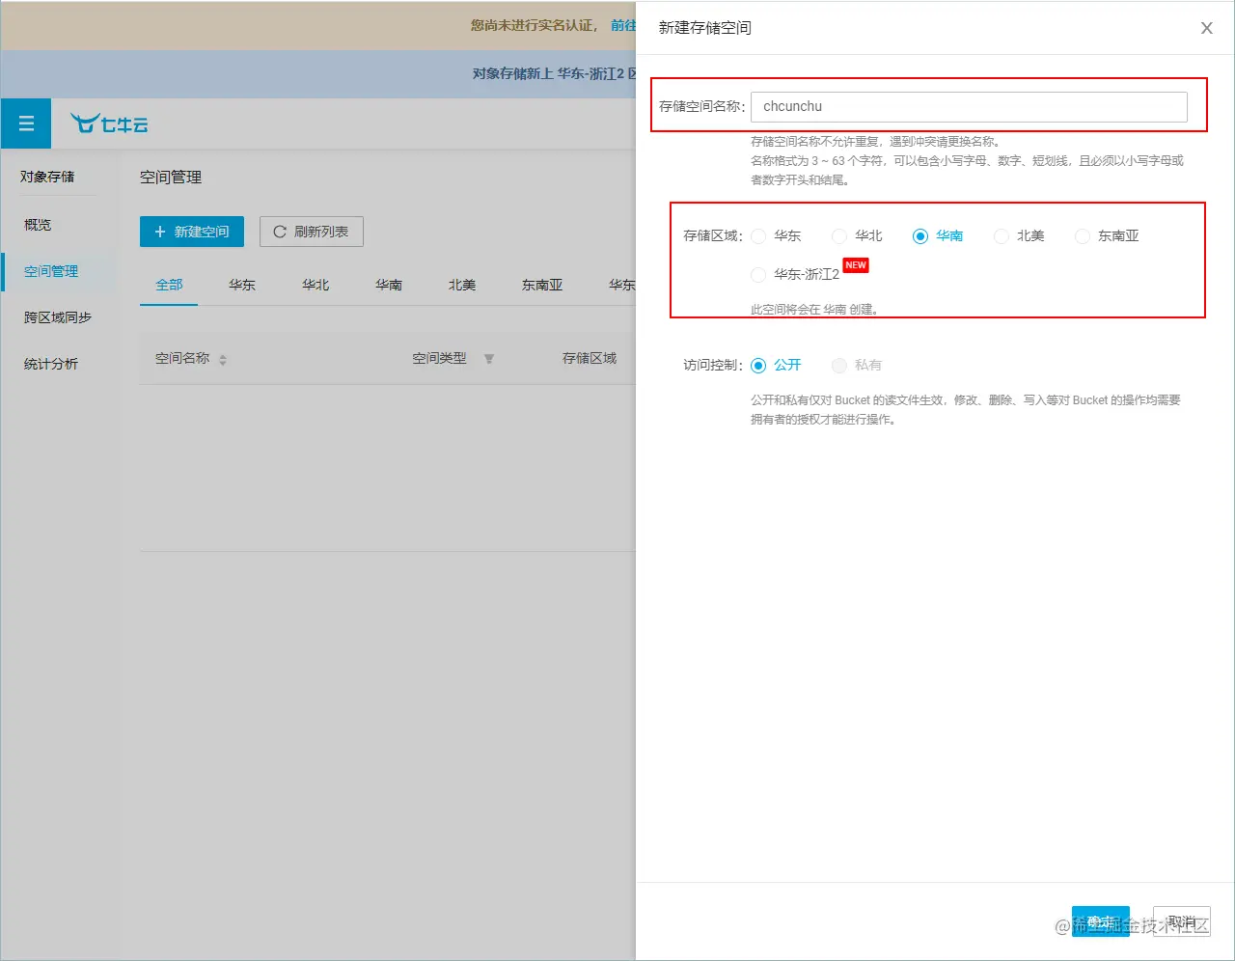This screenshot has width=1235, height=961.
Task: Select the 华北 storage region radio
Action: click(x=839, y=236)
